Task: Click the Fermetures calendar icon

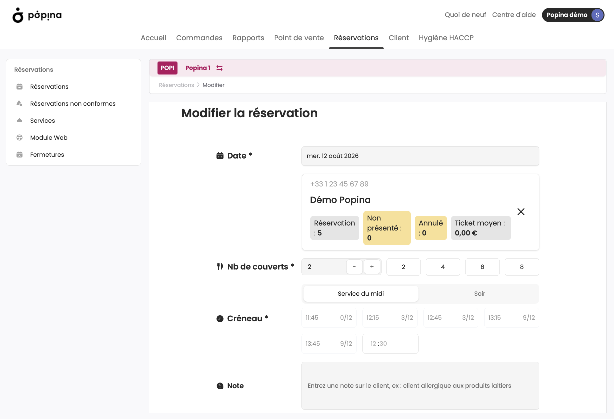Action: pos(19,154)
